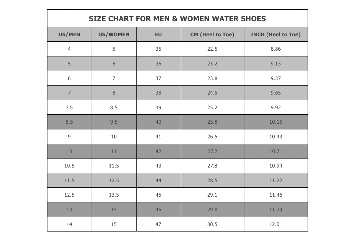Select EU size 42 cell
Viewport: 359px width, 243px height.
pyautogui.click(x=158, y=151)
